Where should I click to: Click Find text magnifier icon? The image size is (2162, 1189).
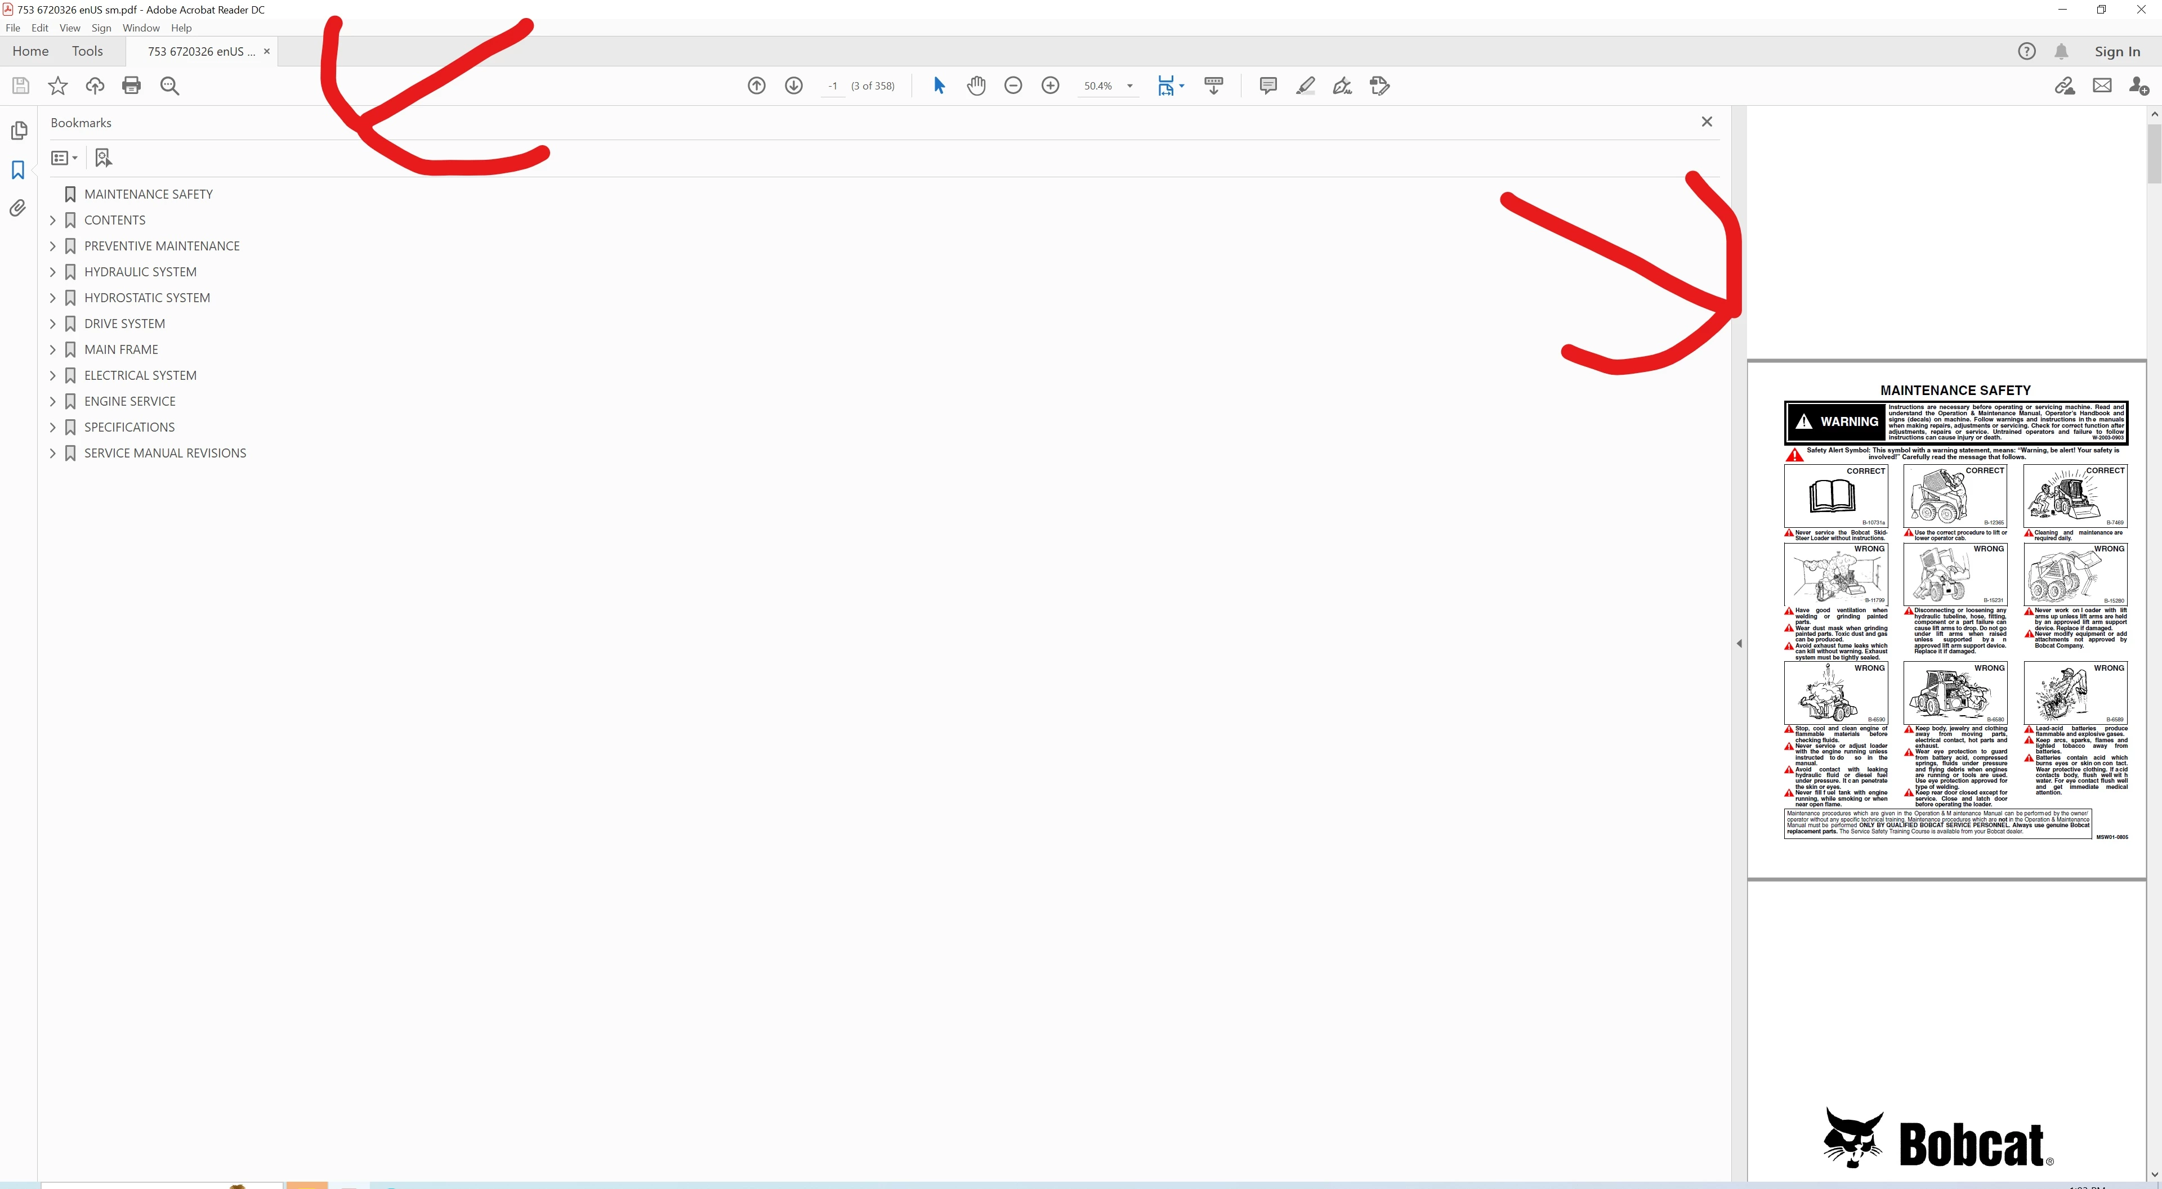point(169,86)
